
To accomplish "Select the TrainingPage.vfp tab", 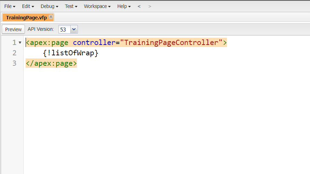I will tap(26, 17).
